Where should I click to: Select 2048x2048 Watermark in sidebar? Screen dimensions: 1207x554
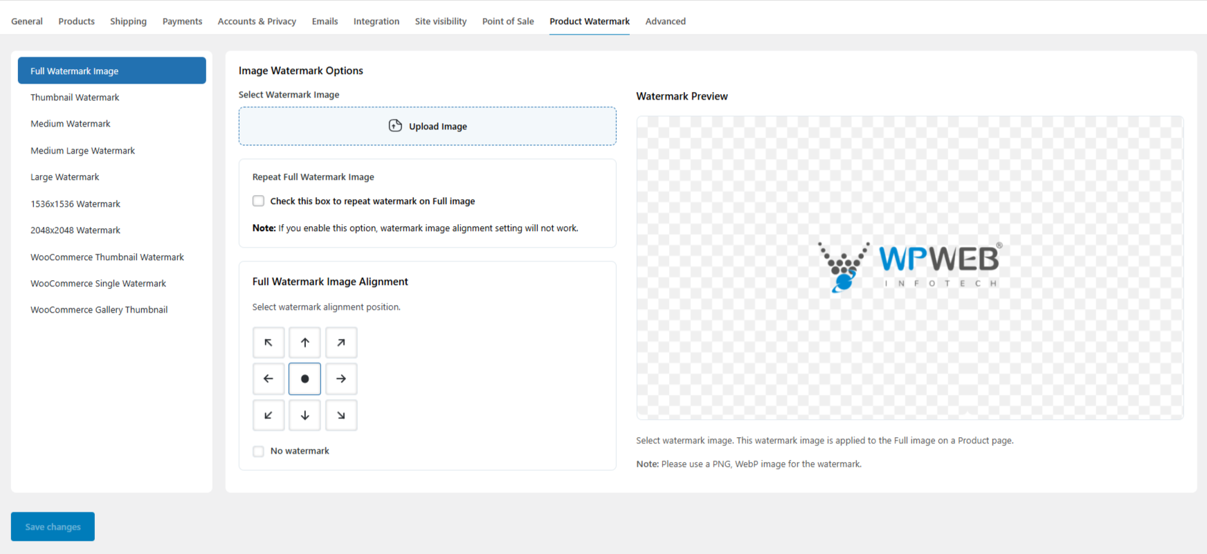click(75, 230)
